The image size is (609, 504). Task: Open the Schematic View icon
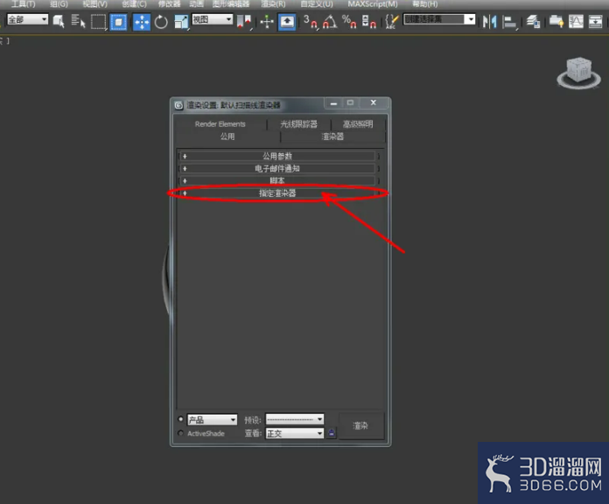point(595,21)
